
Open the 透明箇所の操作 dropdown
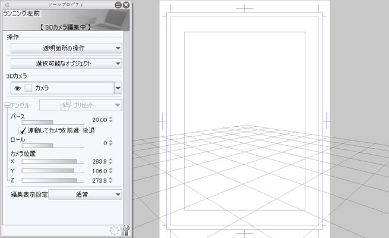tap(66, 48)
